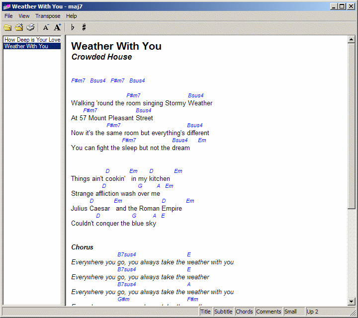Click lyric At 57 Mount Pleasant Street
This screenshot has height=318, width=358.
(112, 118)
